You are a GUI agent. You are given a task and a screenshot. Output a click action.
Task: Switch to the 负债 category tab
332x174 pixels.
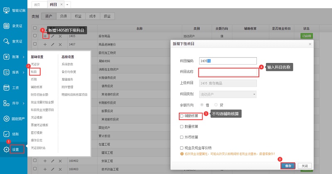(x=63, y=17)
